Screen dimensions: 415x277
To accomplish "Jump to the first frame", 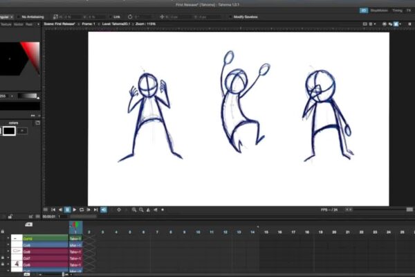I will click(53, 209).
